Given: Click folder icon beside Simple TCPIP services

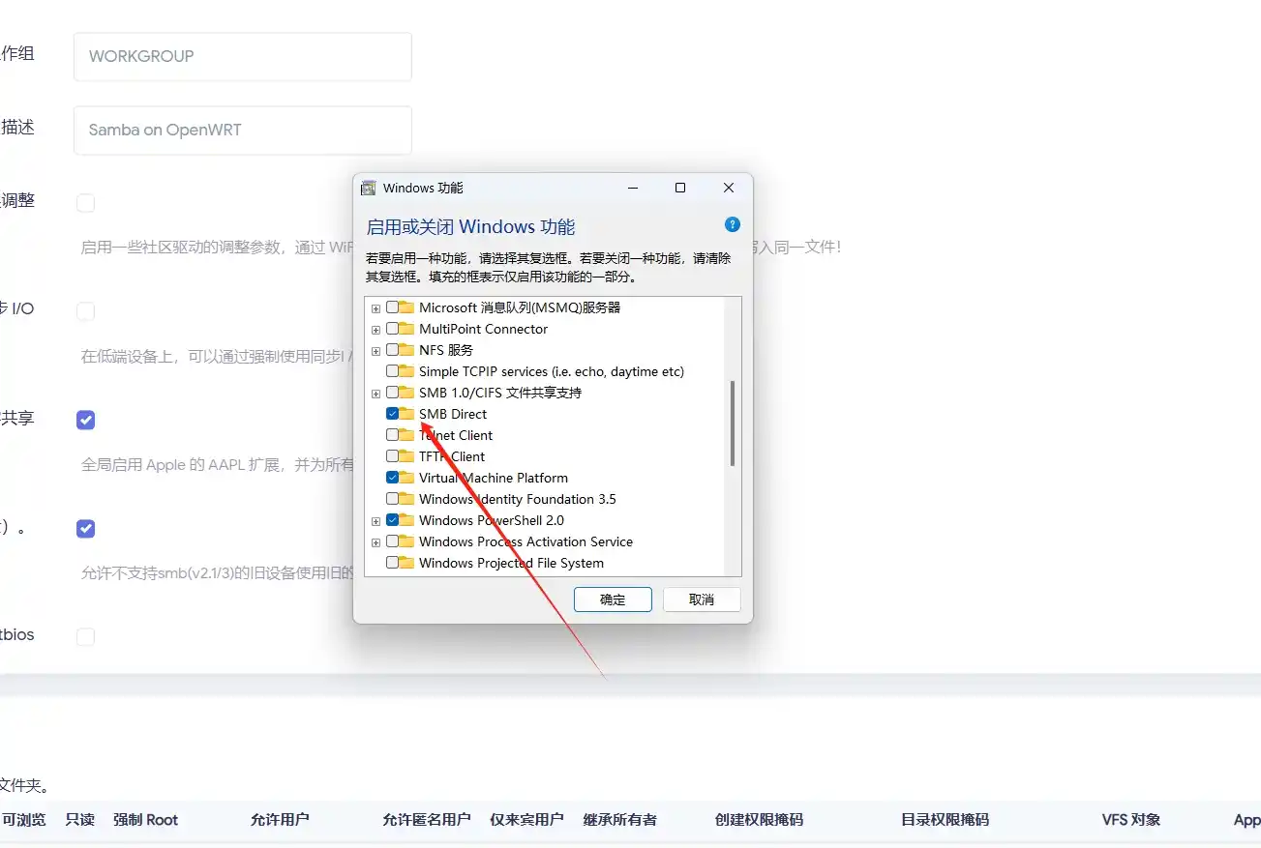Looking at the screenshot, I should click(x=406, y=371).
